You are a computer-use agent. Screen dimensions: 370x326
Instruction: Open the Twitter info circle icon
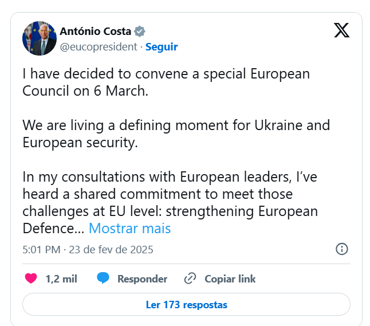click(x=341, y=249)
